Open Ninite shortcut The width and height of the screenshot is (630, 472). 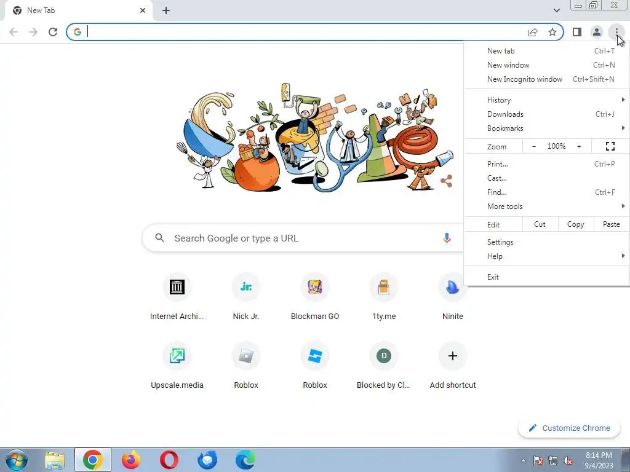[453, 297]
